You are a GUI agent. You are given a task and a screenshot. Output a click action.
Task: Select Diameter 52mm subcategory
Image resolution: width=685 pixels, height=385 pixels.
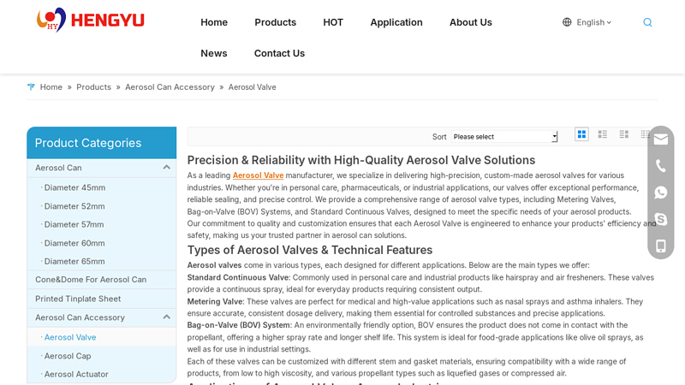click(74, 206)
